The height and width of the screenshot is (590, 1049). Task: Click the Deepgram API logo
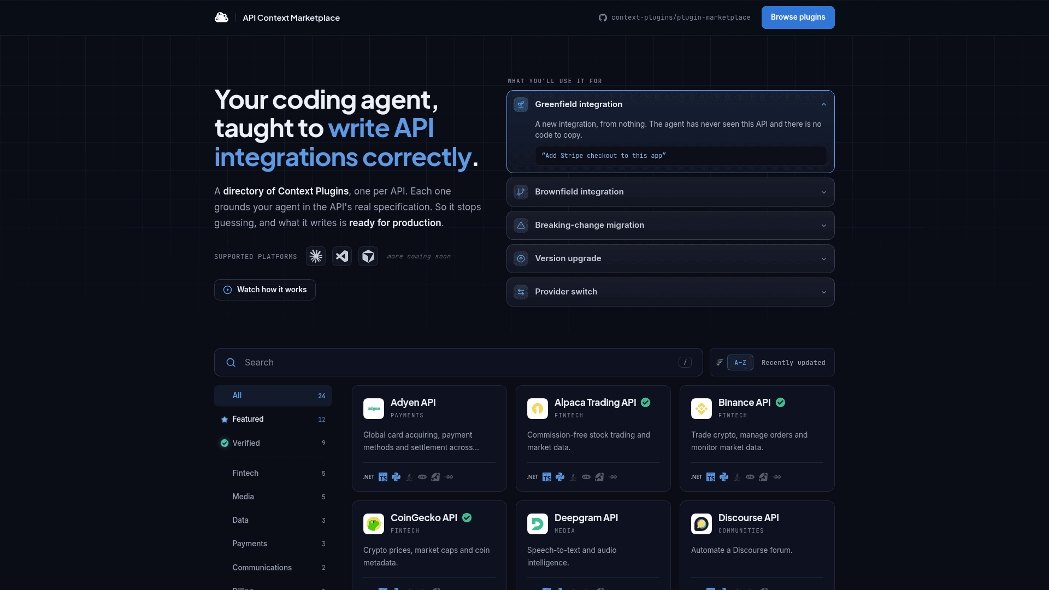point(538,524)
